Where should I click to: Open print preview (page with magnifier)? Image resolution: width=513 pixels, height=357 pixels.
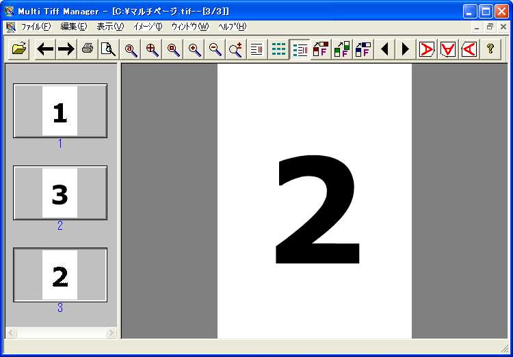pos(108,49)
